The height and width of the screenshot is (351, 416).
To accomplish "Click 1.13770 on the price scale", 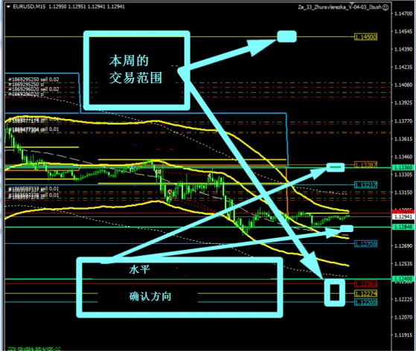I will pos(403,121).
